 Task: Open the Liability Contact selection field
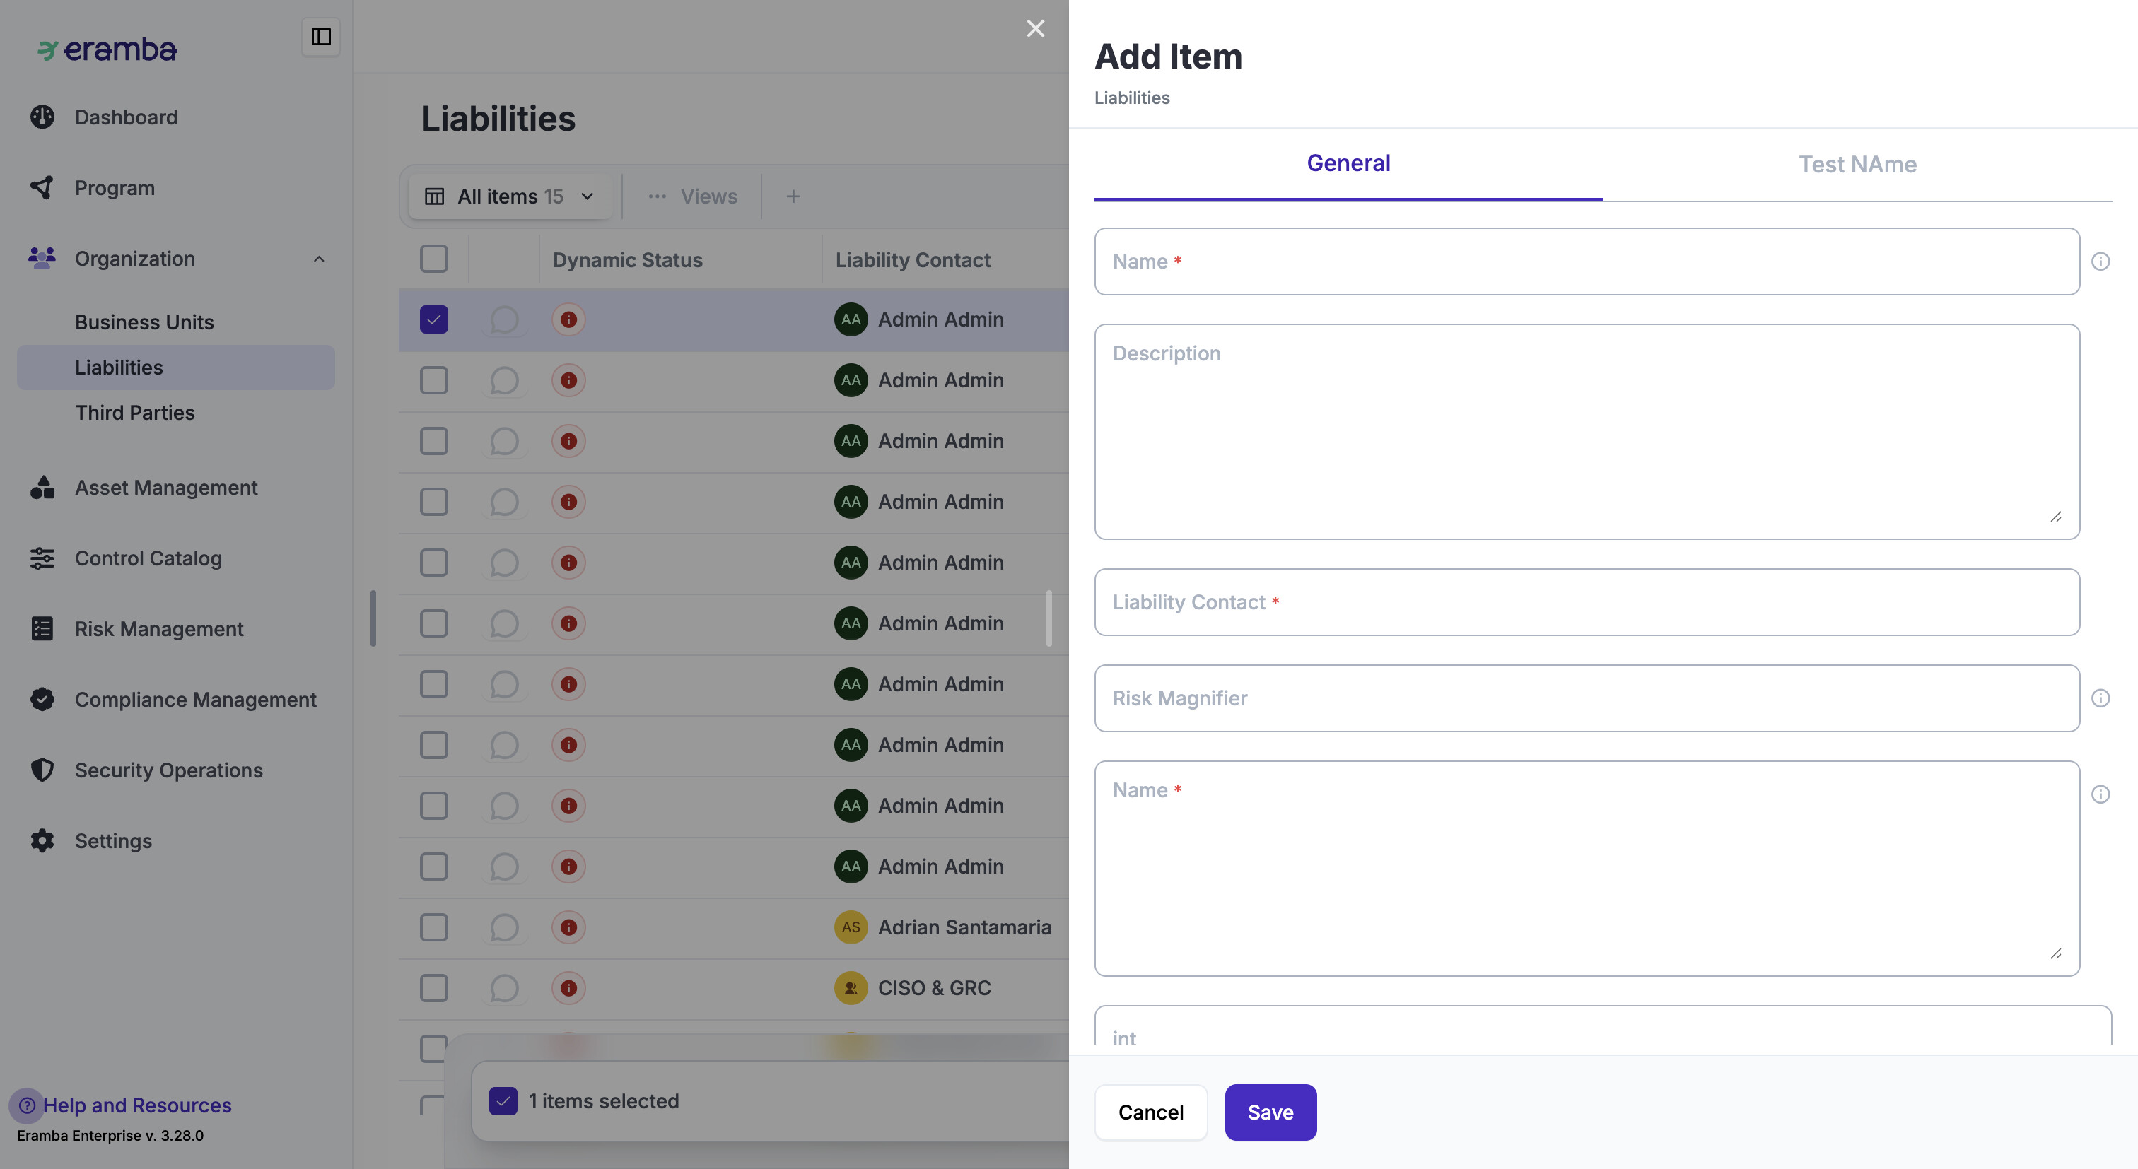point(1586,602)
